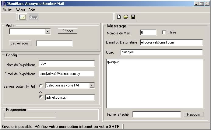
Task: Minimize the JBonBlanc window
Action: (196, 4)
